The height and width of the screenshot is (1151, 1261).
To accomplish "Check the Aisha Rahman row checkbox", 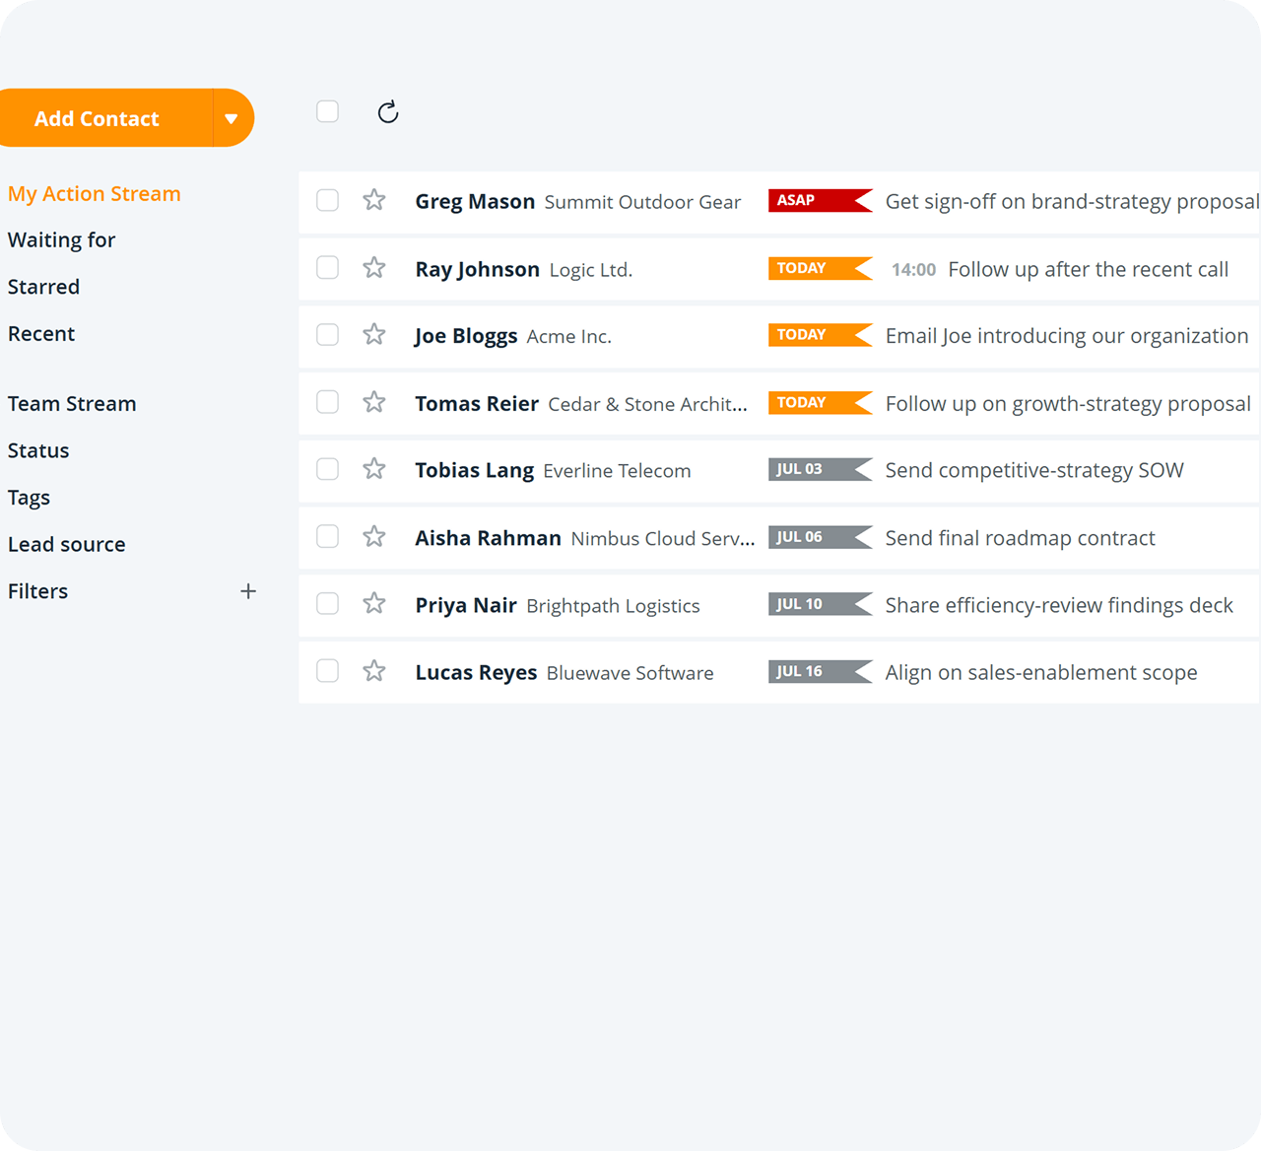I will click(328, 536).
